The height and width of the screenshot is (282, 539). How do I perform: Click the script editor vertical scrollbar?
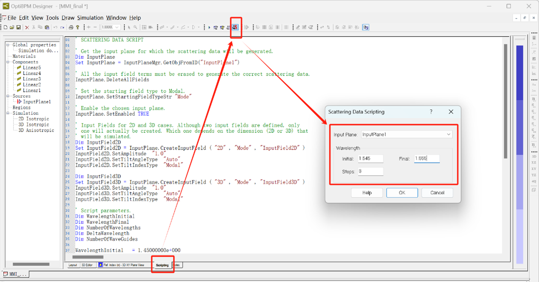pyautogui.click(x=506, y=100)
